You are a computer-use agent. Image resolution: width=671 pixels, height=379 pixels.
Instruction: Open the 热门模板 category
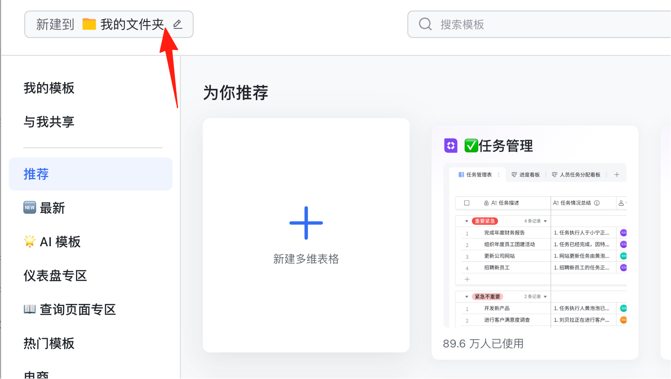pos(49,343)
